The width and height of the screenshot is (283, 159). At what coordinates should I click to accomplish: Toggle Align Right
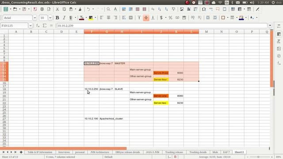[x=115, y=18]
